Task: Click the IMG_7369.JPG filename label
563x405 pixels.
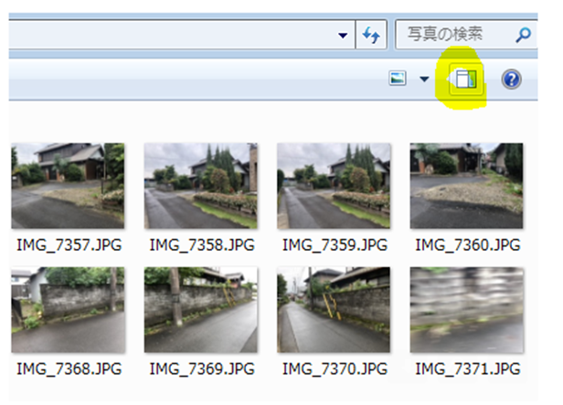Action: pyautogui.click(x=201, y=369)
